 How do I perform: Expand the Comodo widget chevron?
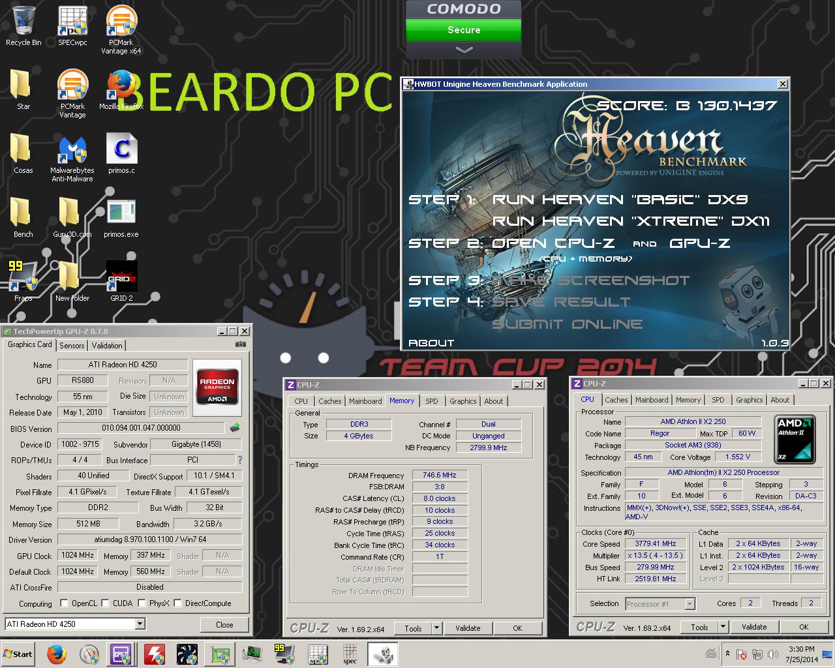[x=464, y=50]
